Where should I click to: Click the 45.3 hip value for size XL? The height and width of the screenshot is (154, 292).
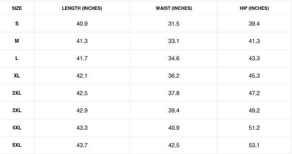coord(254,76)
